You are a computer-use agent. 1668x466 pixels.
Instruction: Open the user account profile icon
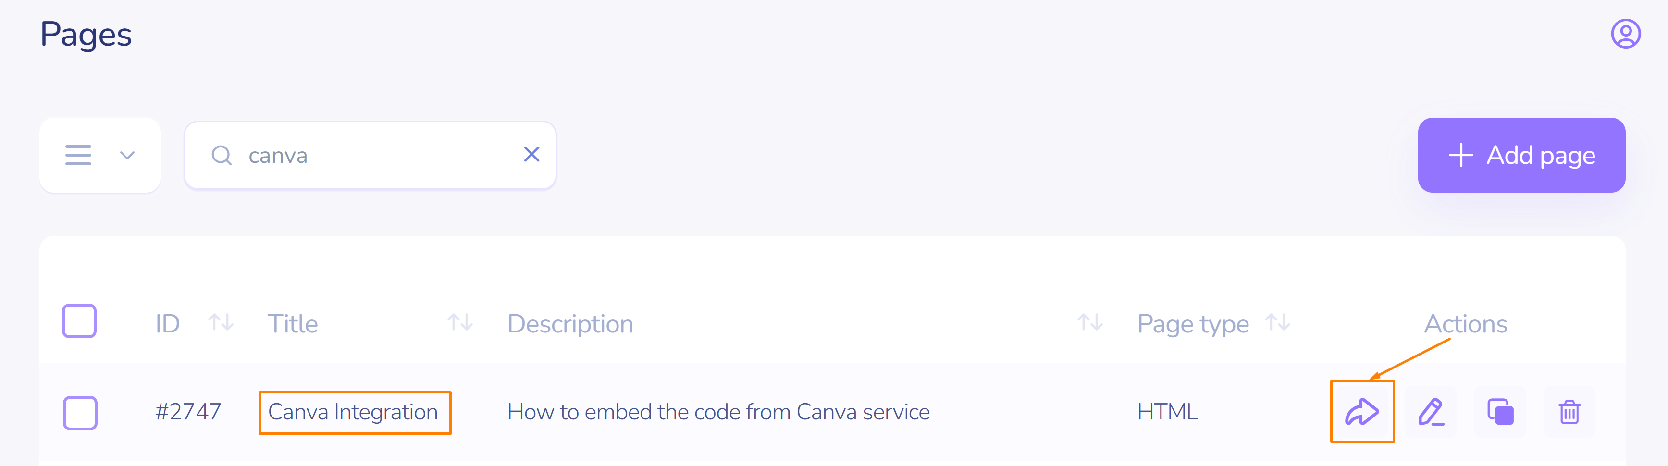tap(1625, 34)
